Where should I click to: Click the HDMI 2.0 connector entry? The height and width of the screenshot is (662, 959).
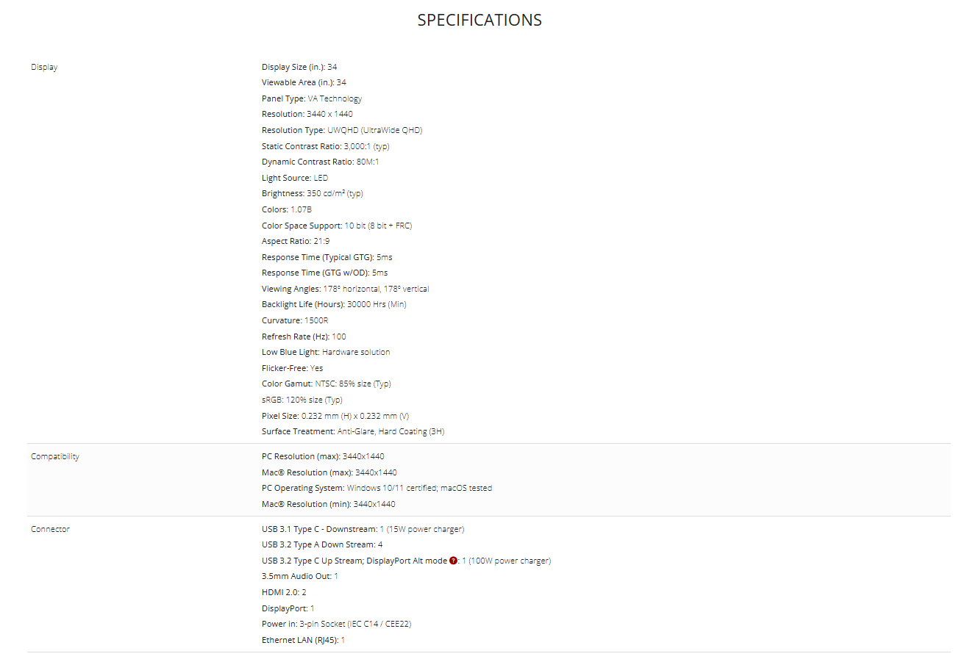284,592
